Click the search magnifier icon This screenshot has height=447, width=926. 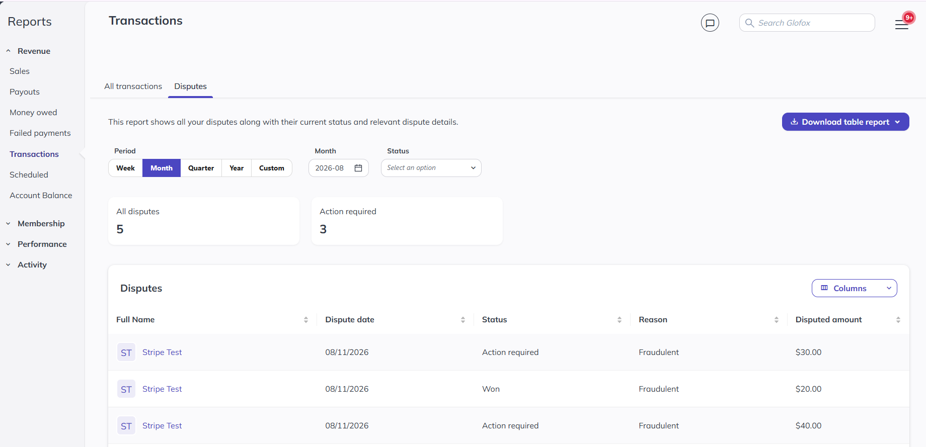(749, 23)
